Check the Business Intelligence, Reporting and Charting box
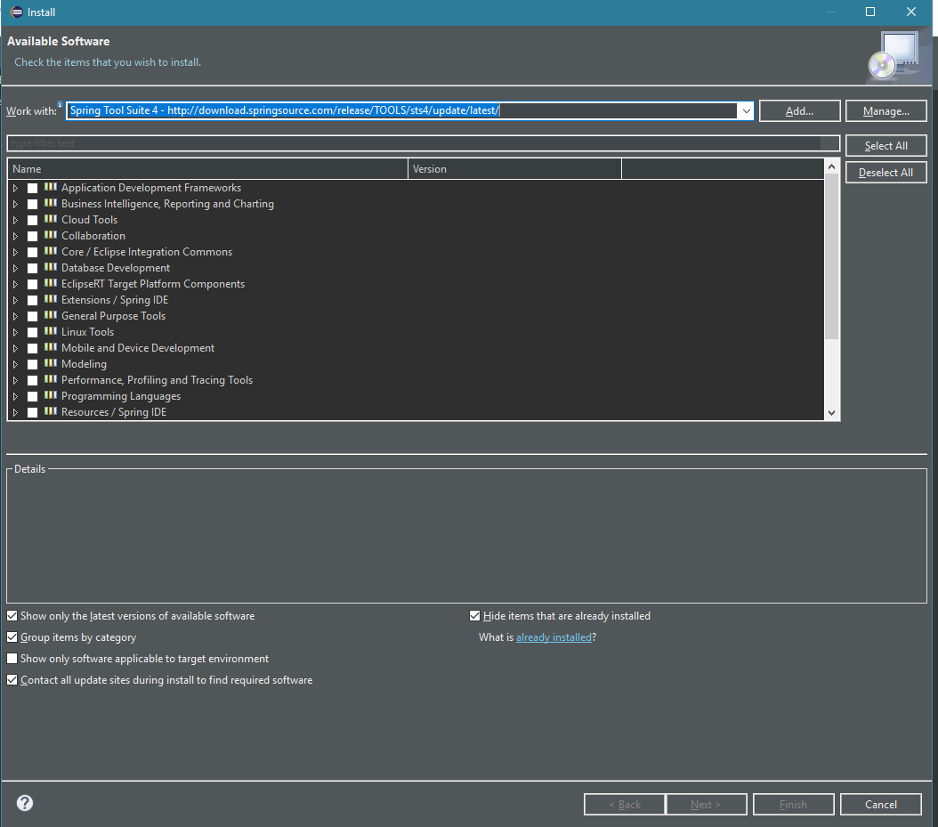Screen dimensions: 938x827 pos(32,204)
